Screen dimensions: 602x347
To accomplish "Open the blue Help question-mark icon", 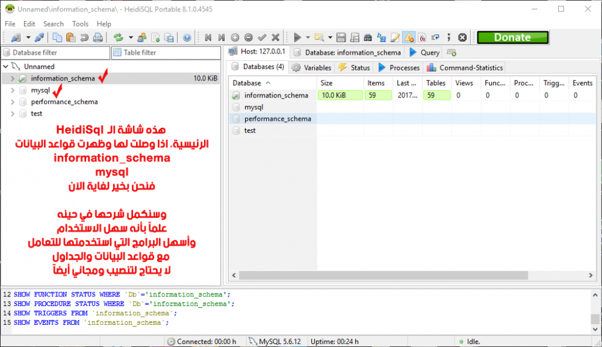I will point(187,37).
